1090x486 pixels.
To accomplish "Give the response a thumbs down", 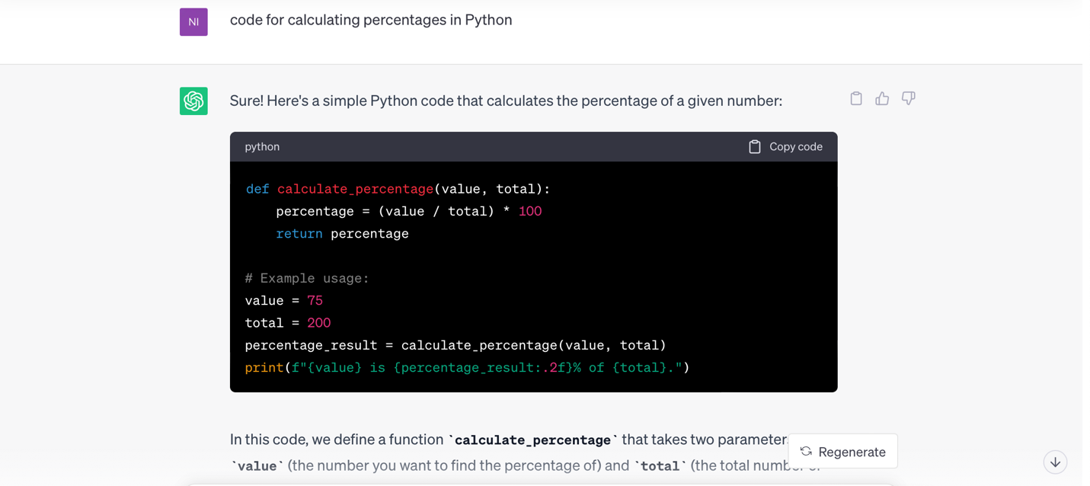I will point(908,98).
